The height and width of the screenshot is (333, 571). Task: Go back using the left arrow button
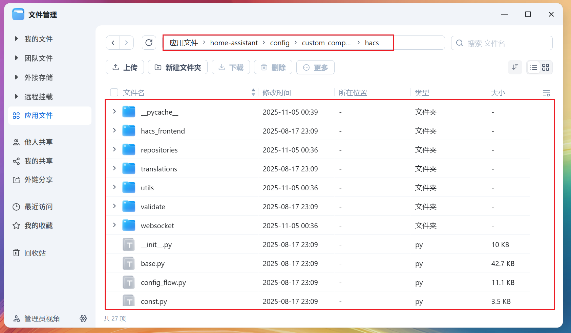point(113,43)
